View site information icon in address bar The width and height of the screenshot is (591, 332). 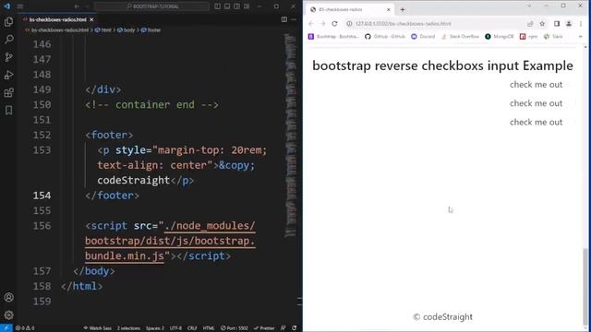tap(349, 23)
